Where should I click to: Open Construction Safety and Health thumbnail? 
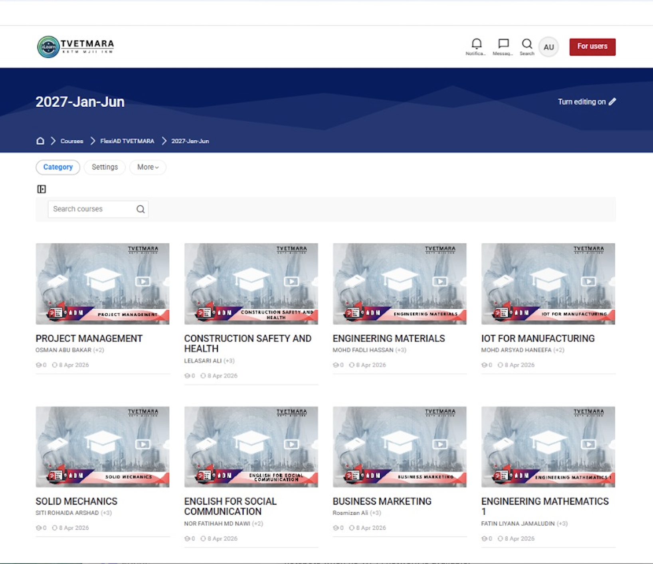tap(251, 284)
